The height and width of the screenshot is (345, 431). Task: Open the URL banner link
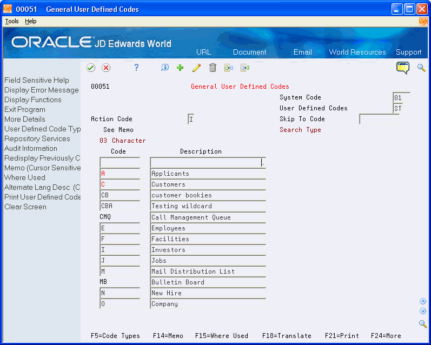(203, 52)
